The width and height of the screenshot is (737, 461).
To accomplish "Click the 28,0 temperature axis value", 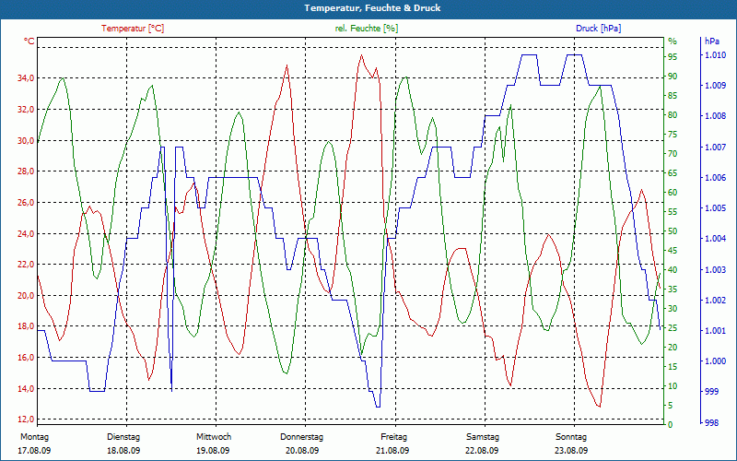I will coord(26,171).
